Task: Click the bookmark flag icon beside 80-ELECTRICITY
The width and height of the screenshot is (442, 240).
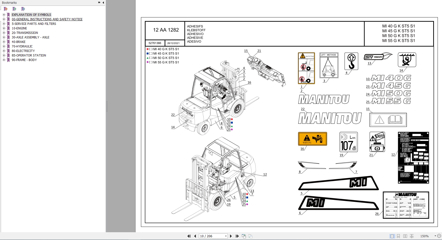Action: [x=8, y=51]
